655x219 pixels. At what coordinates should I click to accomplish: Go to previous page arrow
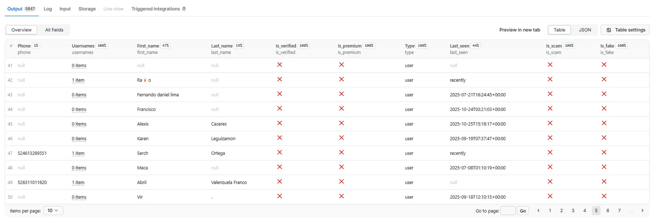click(538, 211)
